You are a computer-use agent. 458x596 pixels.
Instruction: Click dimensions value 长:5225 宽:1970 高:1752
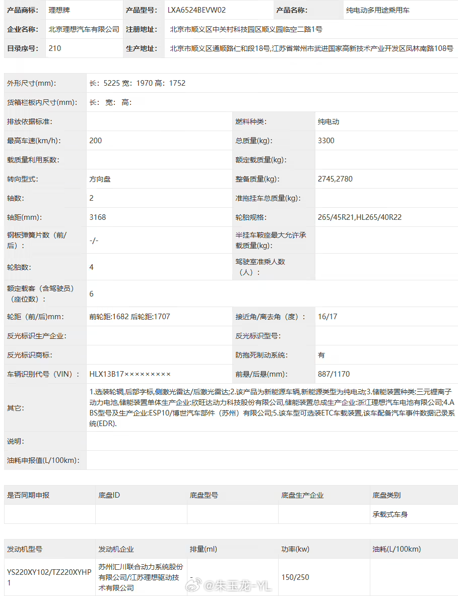[x=138, y=83]
